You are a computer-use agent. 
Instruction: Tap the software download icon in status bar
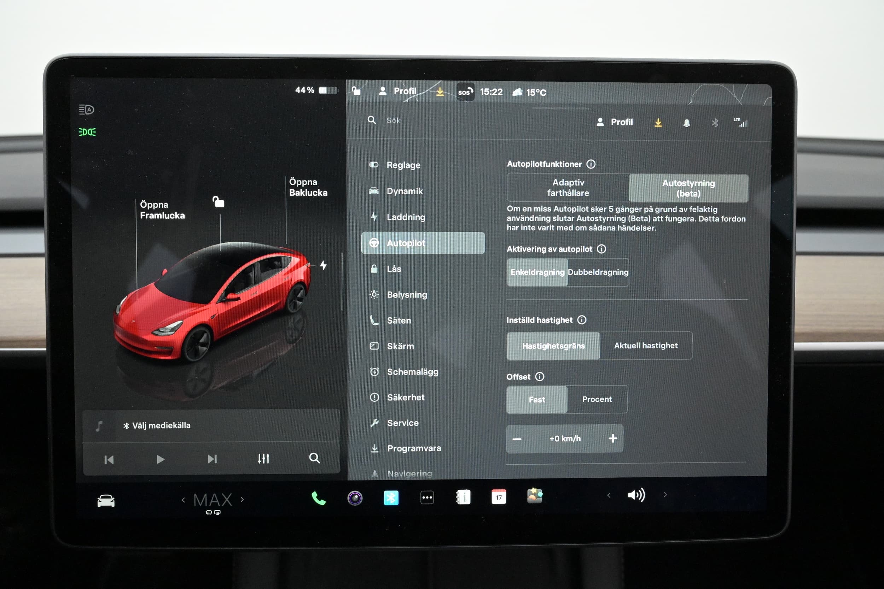click(x=440, y=91)
